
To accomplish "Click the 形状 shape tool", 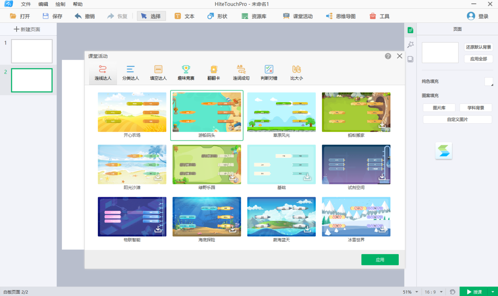I will [x=217, y=16].
